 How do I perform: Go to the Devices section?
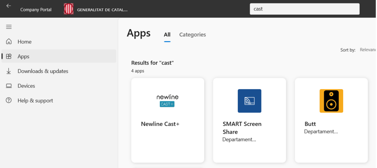pos(26,86)
